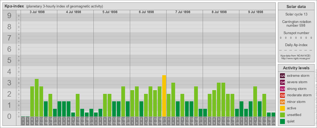
Task: Click the Kp value 5 on axis
Action: click(9, 60)
